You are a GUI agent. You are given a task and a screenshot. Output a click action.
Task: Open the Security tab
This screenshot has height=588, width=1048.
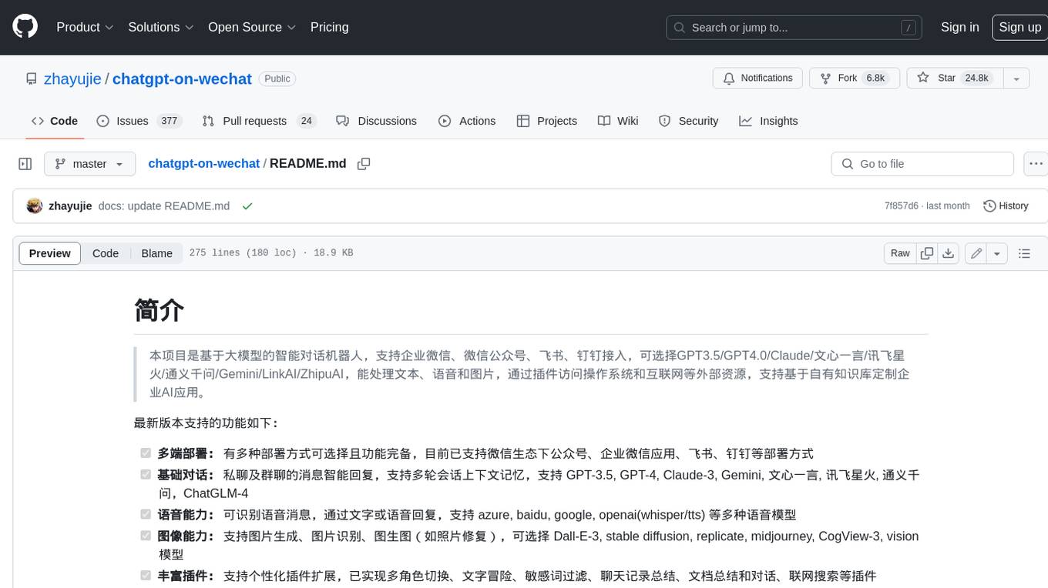[x=689, y=121]
